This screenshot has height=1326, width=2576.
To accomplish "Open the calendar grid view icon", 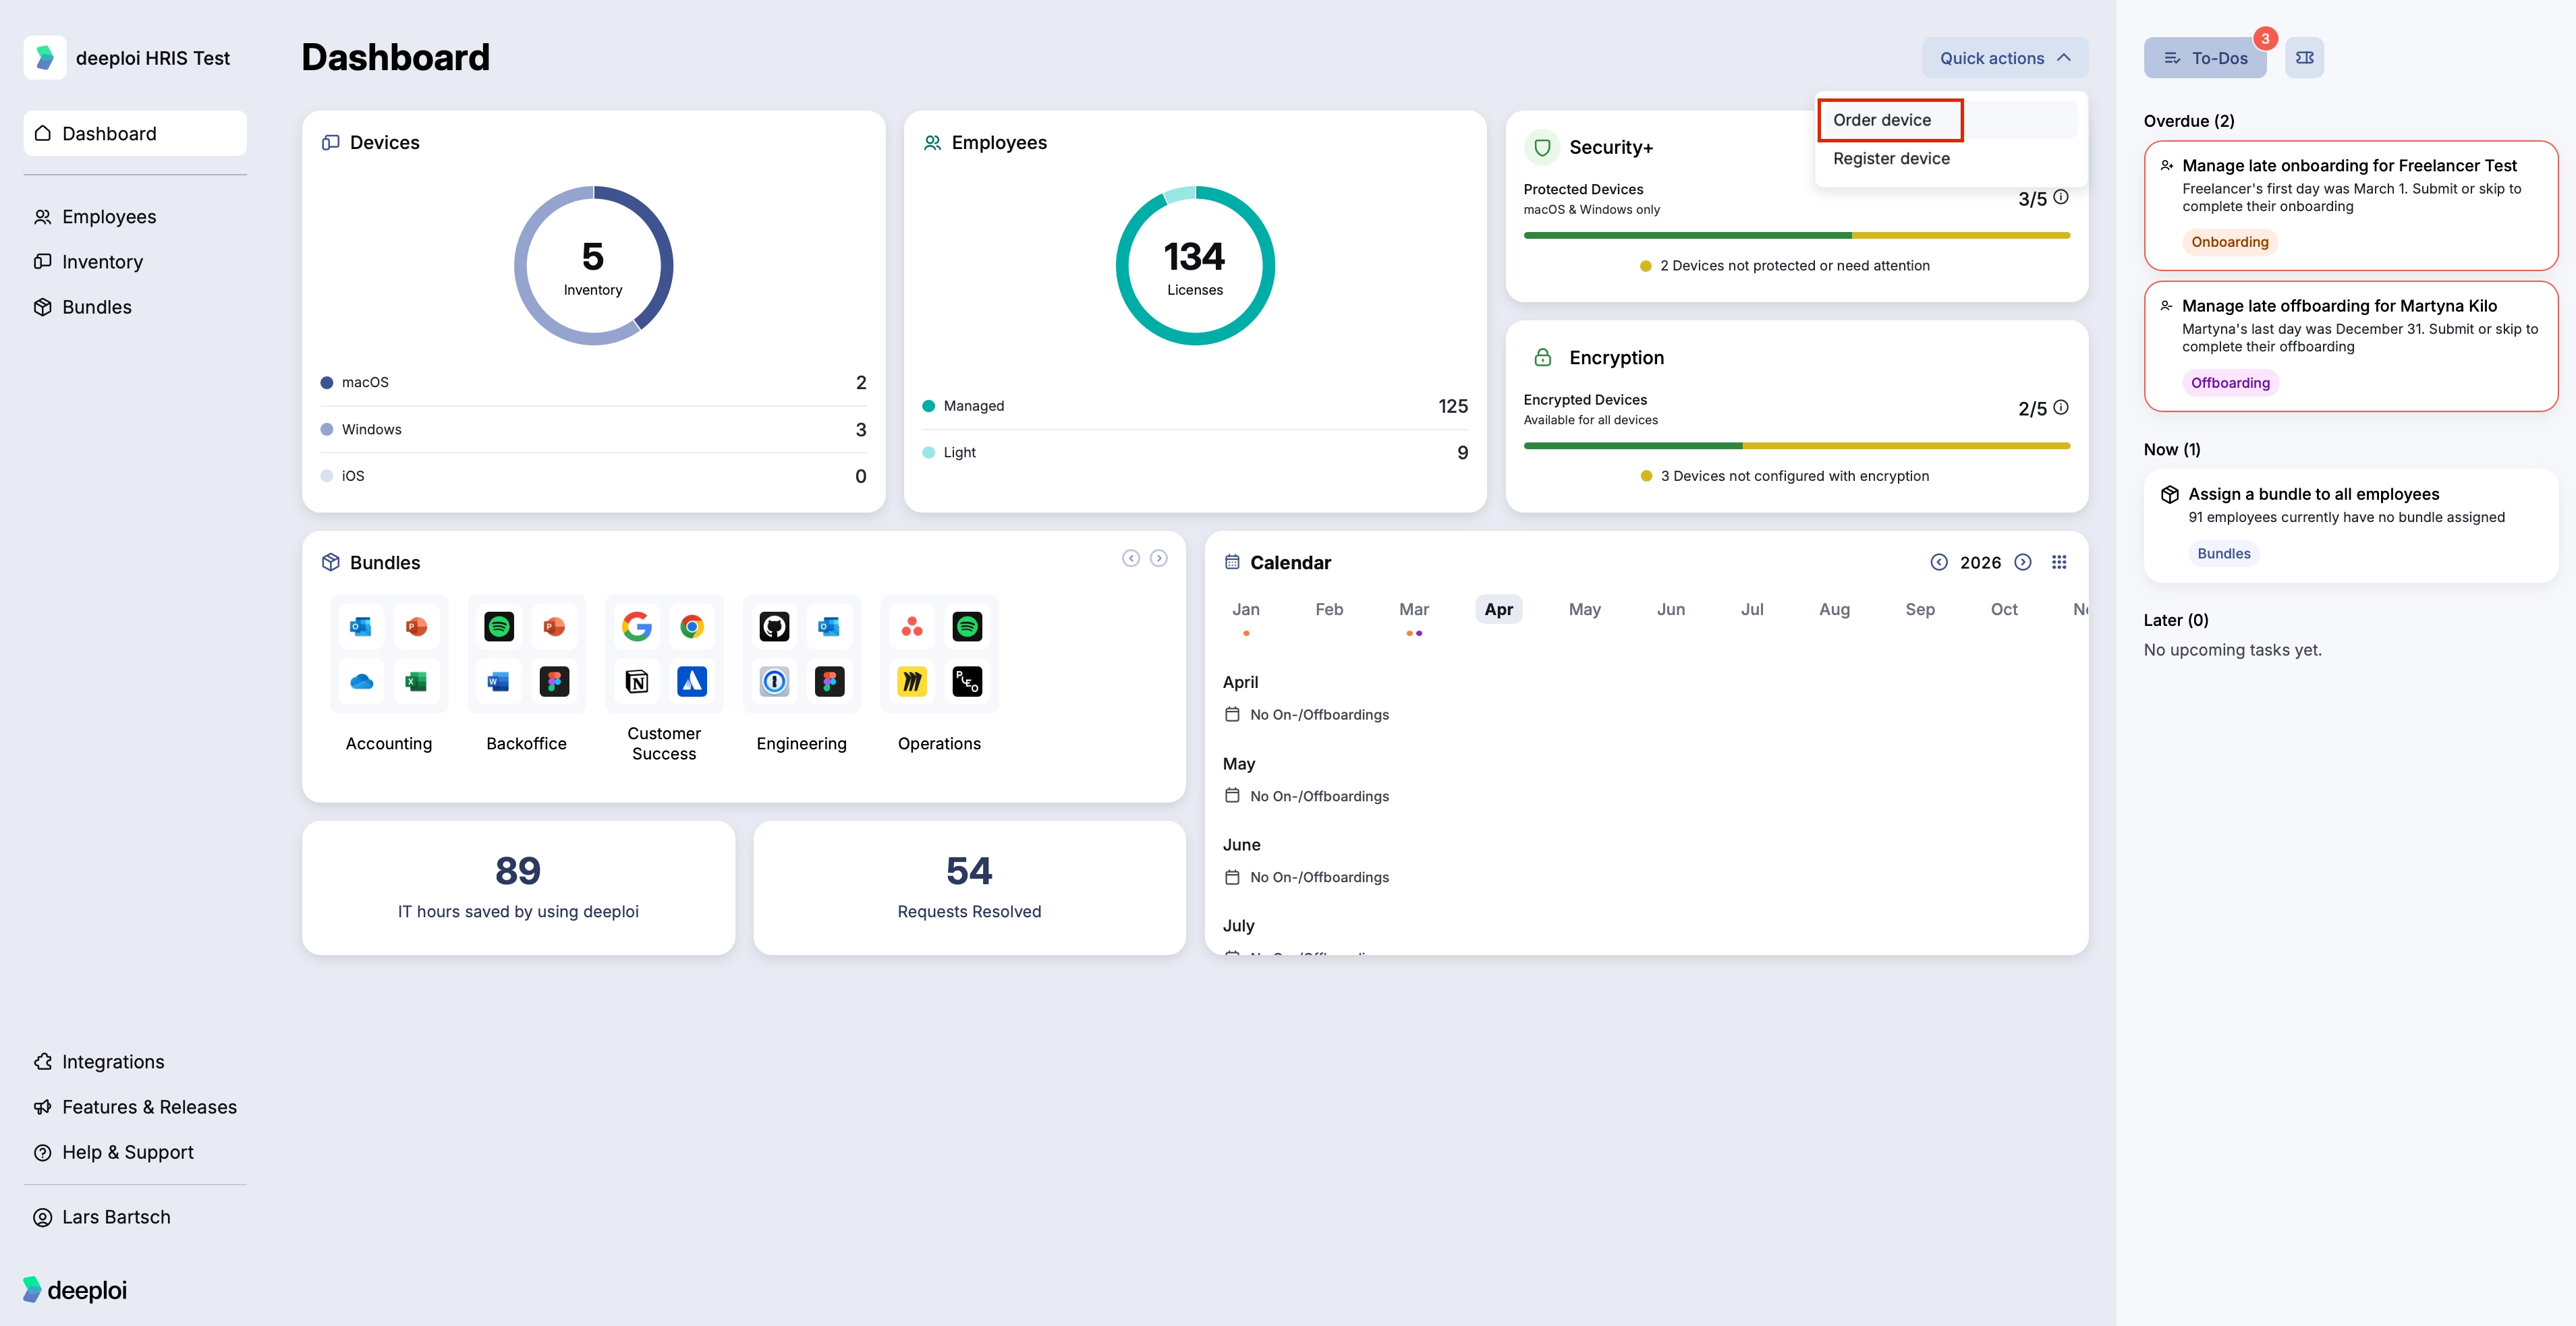I will click(x=2059, y=563).
